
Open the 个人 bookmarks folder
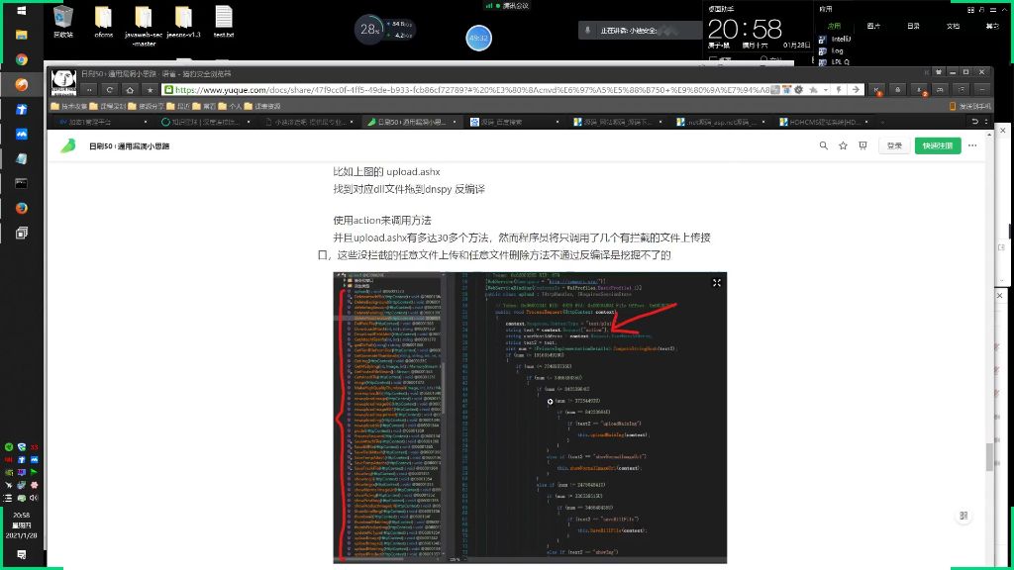230,106
